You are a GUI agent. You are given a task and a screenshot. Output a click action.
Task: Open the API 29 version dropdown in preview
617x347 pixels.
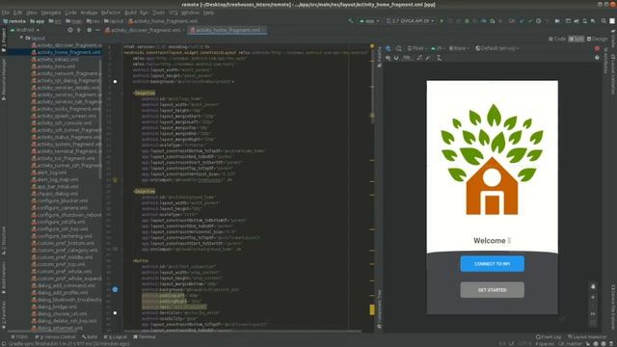[438, 48]
